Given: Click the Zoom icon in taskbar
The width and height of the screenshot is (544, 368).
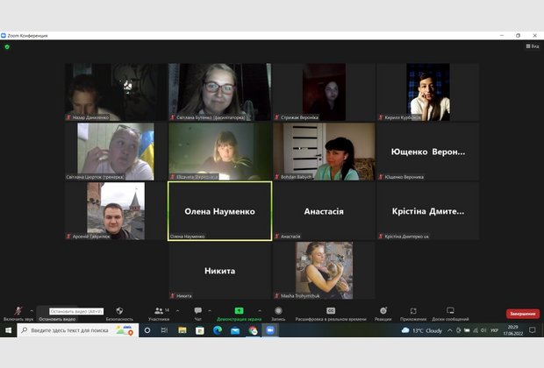Looking at the screenshot, I should click(x=270, y=330).
